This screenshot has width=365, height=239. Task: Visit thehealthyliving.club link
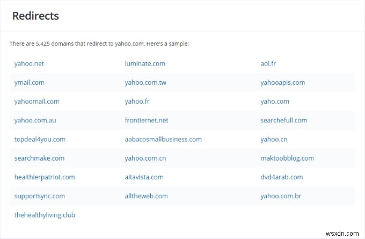tap(45, 215)
